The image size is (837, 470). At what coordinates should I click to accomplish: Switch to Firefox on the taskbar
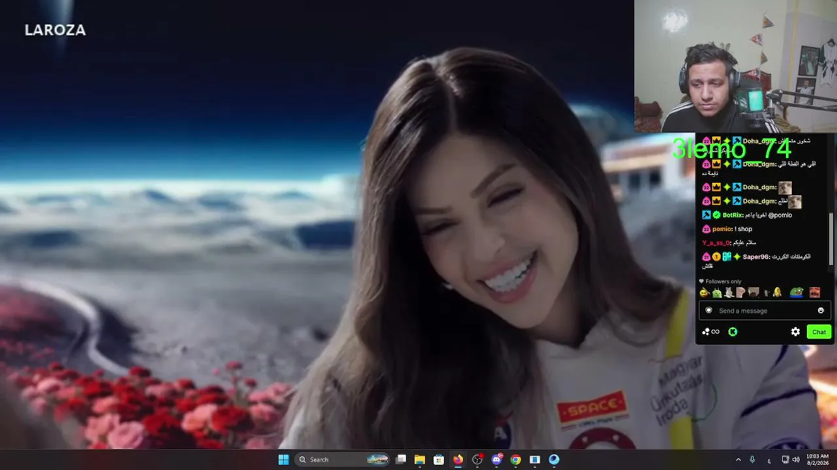(458, 460)
